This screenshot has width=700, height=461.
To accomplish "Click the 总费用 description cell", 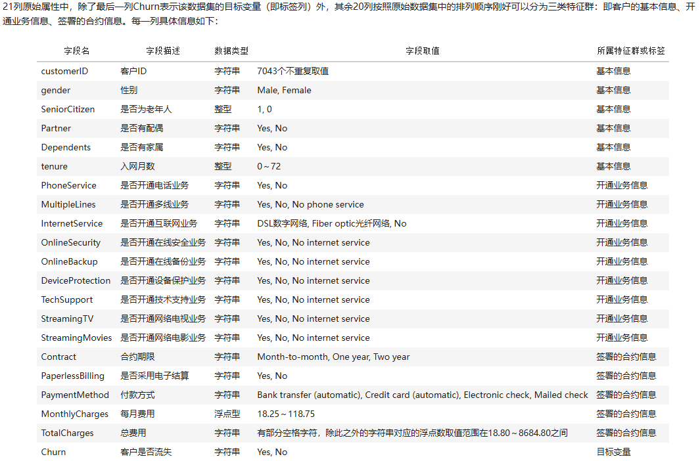I will tap(133, 433).
